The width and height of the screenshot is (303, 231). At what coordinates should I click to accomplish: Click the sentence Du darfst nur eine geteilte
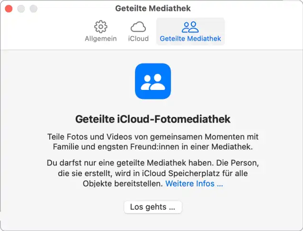tap(152, 163)
